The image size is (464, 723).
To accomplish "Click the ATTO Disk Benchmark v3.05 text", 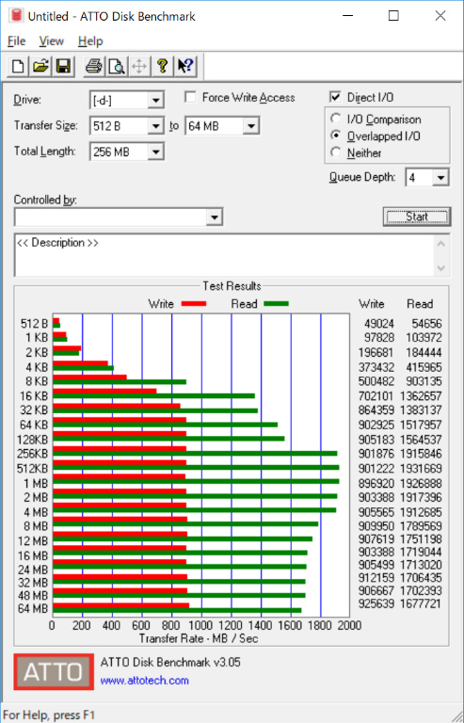I will (x=170, y=663).
